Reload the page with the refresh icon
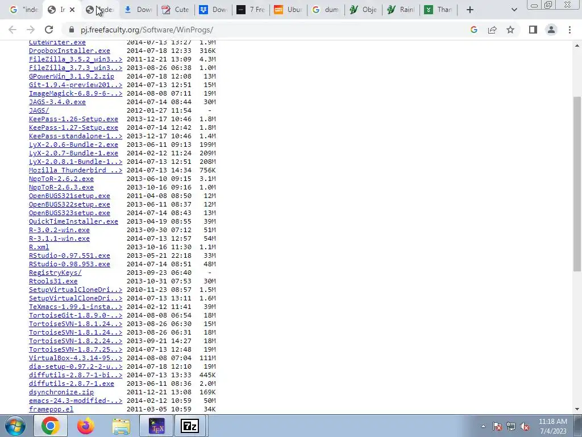Screen dimensions: 582x437 click(x=49, y=30)
